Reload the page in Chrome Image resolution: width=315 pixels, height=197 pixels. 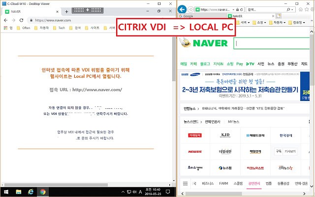(x=21, y=20)
